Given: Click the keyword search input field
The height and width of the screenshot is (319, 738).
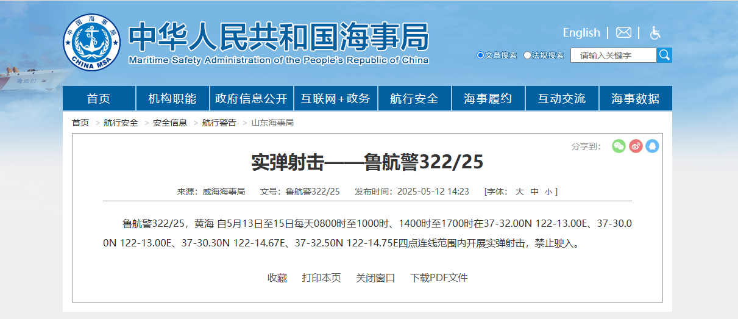Looking at the screenshot, I should 613,56.
